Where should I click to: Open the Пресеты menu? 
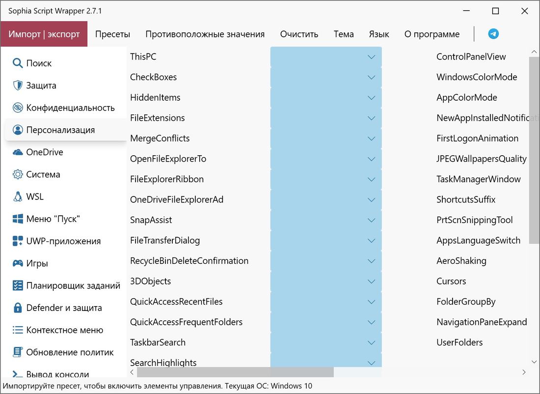coord(112,34)
